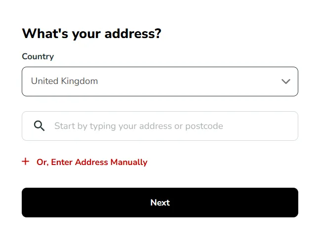320x247 pixels.
Task: Choose to enter address manually
Action: click(92, 162)
